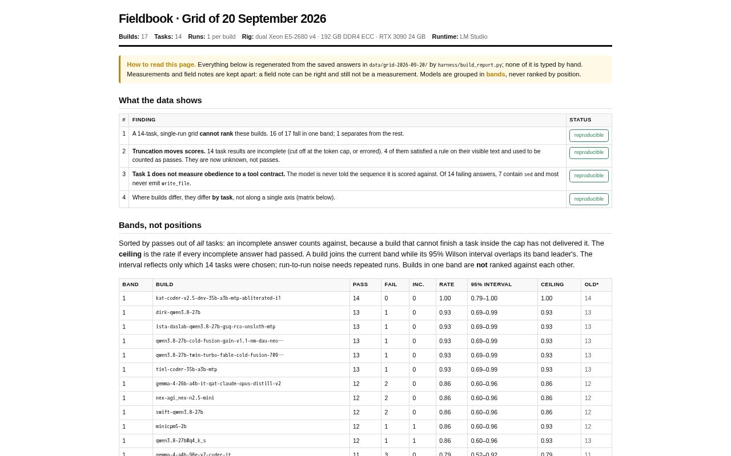Click build name 'minicpm5-2b'
The image size is (731, 456).
(x=171, y=427)
